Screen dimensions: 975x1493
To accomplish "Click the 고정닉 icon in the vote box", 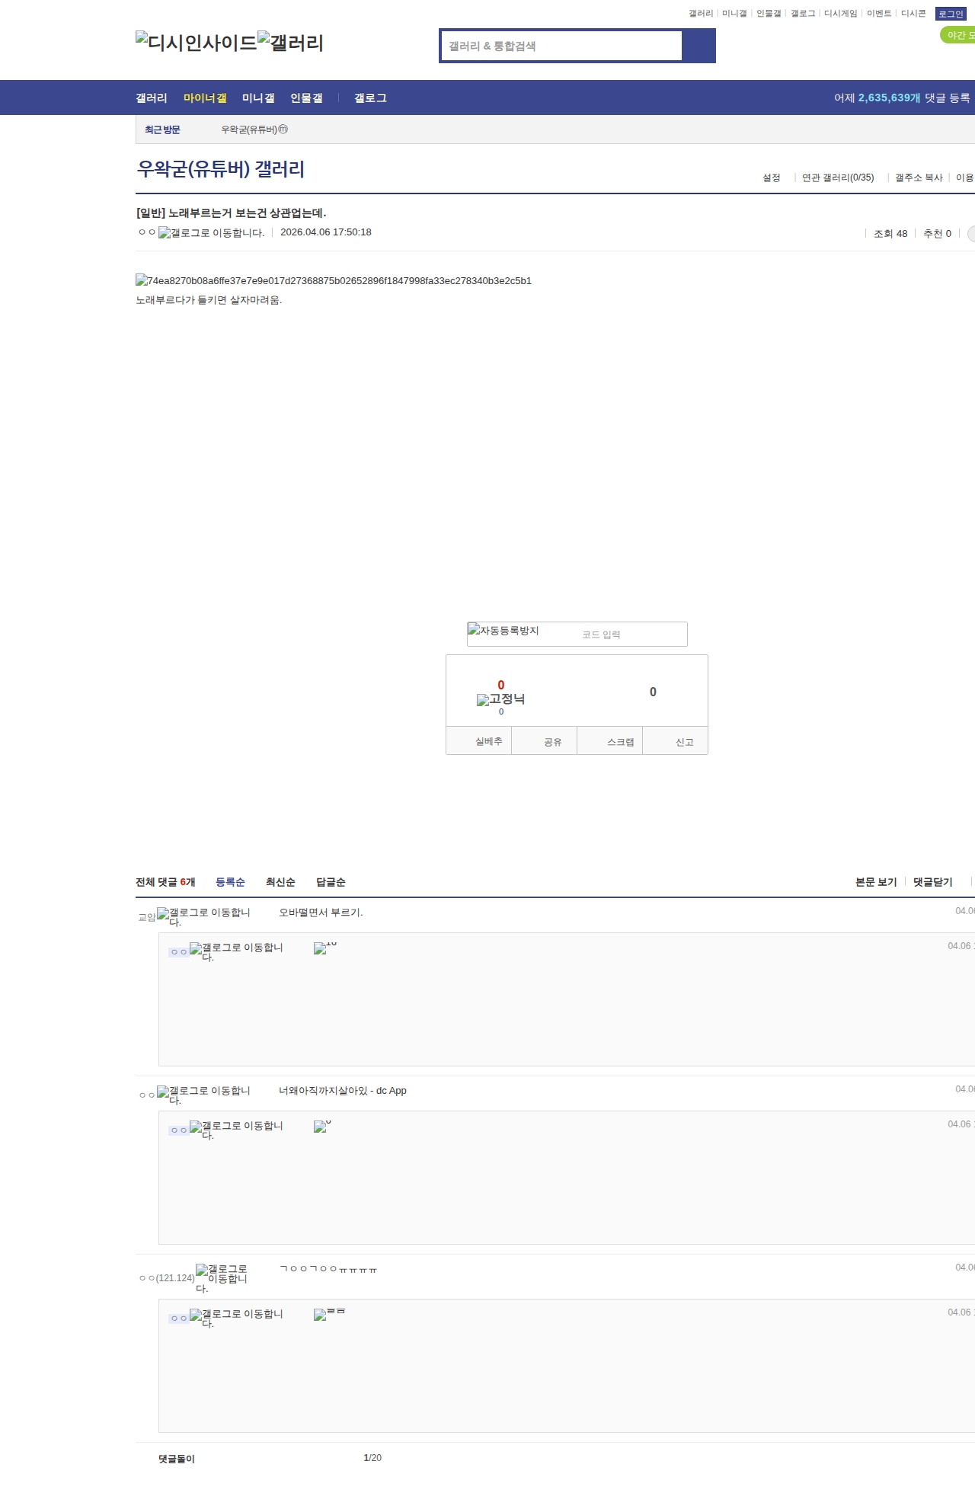I will click(500, 699).
